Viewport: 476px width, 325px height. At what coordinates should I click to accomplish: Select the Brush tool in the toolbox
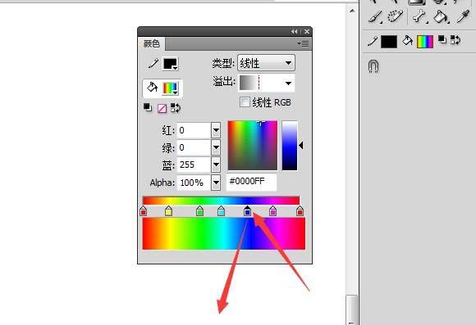[376, 16]
